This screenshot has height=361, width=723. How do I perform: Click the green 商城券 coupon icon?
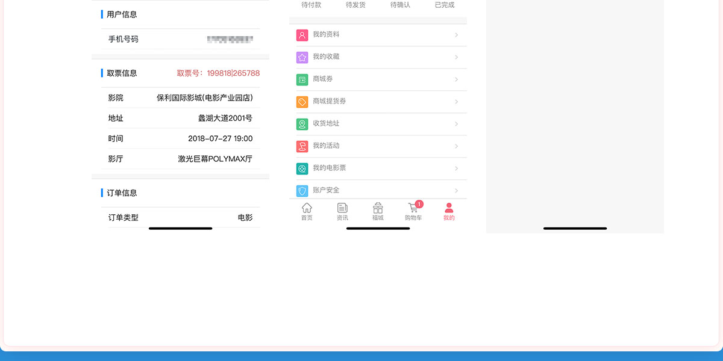[302, 79]
